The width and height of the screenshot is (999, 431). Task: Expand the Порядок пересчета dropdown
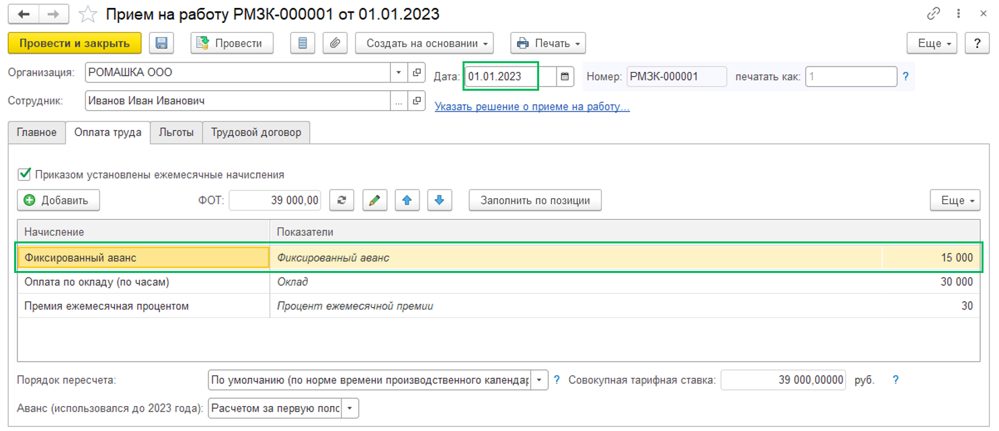(x=540, y=380)
